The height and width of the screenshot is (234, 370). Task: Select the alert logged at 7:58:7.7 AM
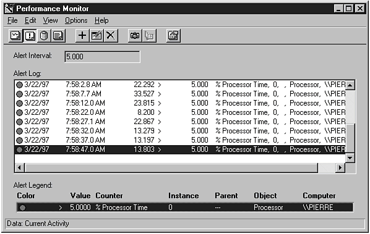180,94
